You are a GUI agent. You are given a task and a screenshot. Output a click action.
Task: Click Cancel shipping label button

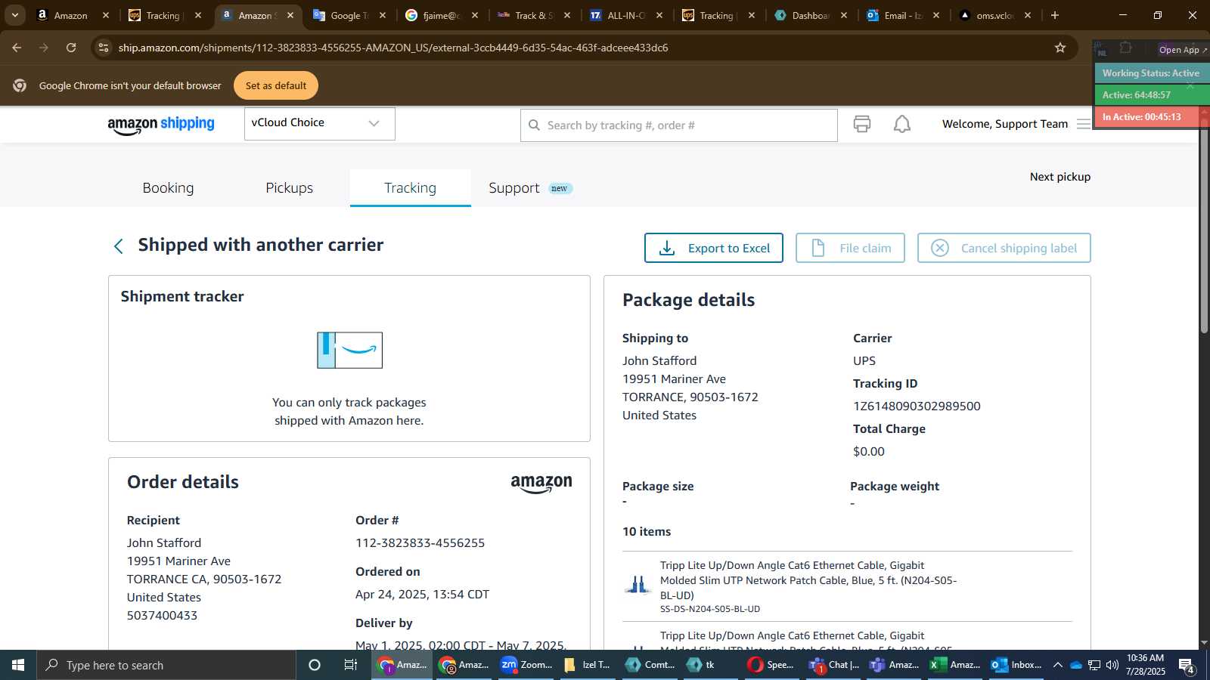pos(1004,248)
